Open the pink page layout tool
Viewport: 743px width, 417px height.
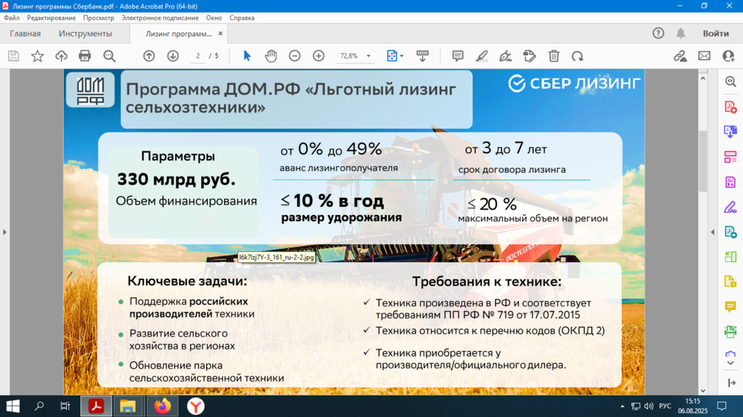tap(730, 156)
